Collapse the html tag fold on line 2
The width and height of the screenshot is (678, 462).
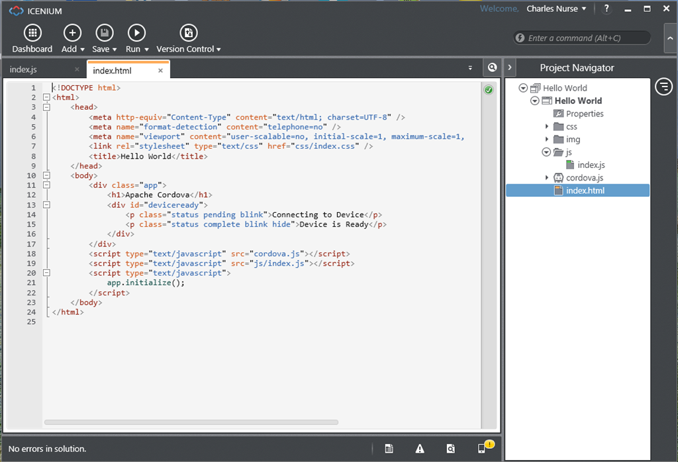click(x=46, y=97)
